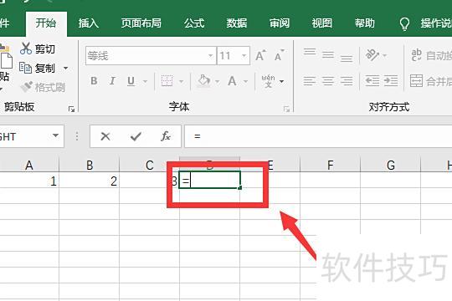The image size is (452, 301).
Task: Switch to the 数据 tab
Action: (237, 23)
